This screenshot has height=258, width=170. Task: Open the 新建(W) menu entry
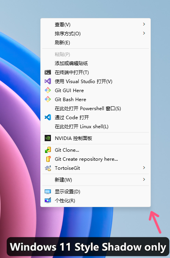coord(96,180)
